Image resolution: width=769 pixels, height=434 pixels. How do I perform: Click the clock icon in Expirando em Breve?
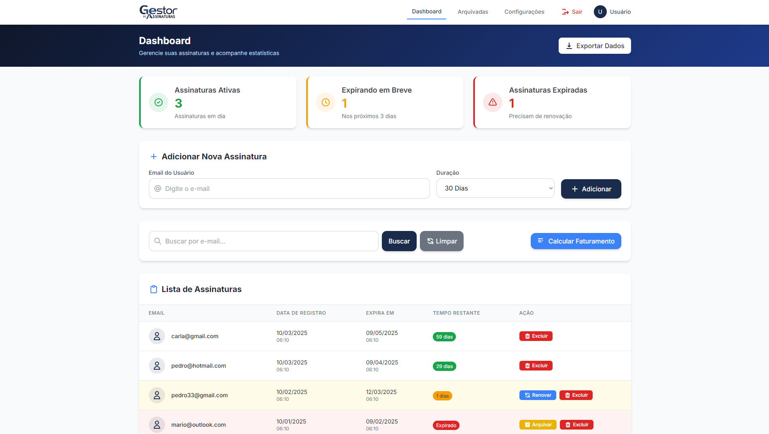(x=326, y=102)
